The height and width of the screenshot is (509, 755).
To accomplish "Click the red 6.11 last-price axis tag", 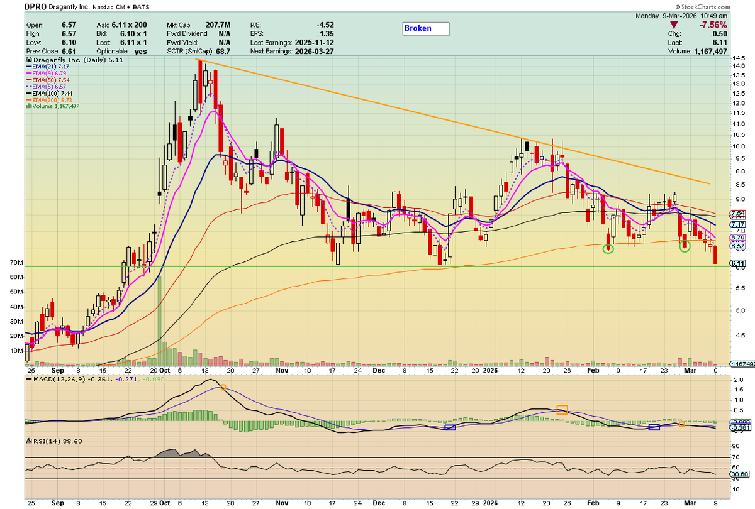I will 737,264.
